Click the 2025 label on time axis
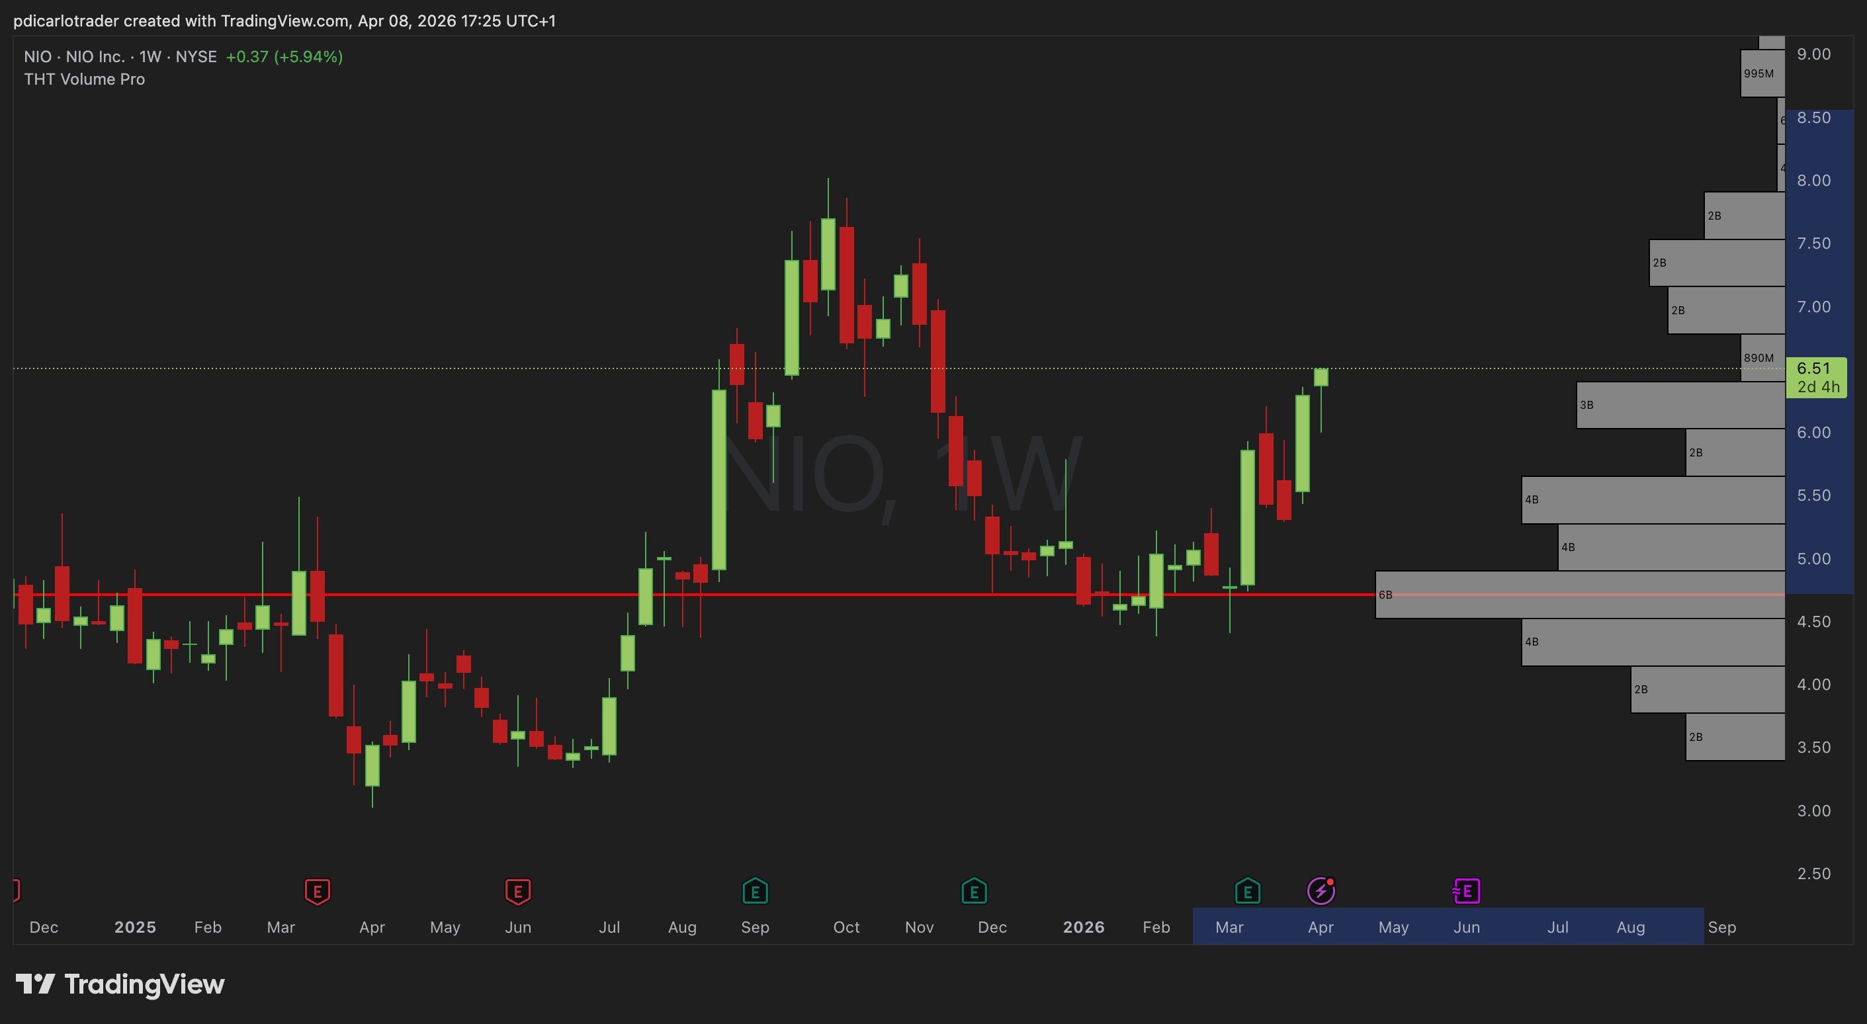 click(135, 927)
